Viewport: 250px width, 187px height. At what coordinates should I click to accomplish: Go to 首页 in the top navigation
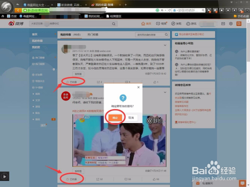pyautogui.click(x=146, y=23)
